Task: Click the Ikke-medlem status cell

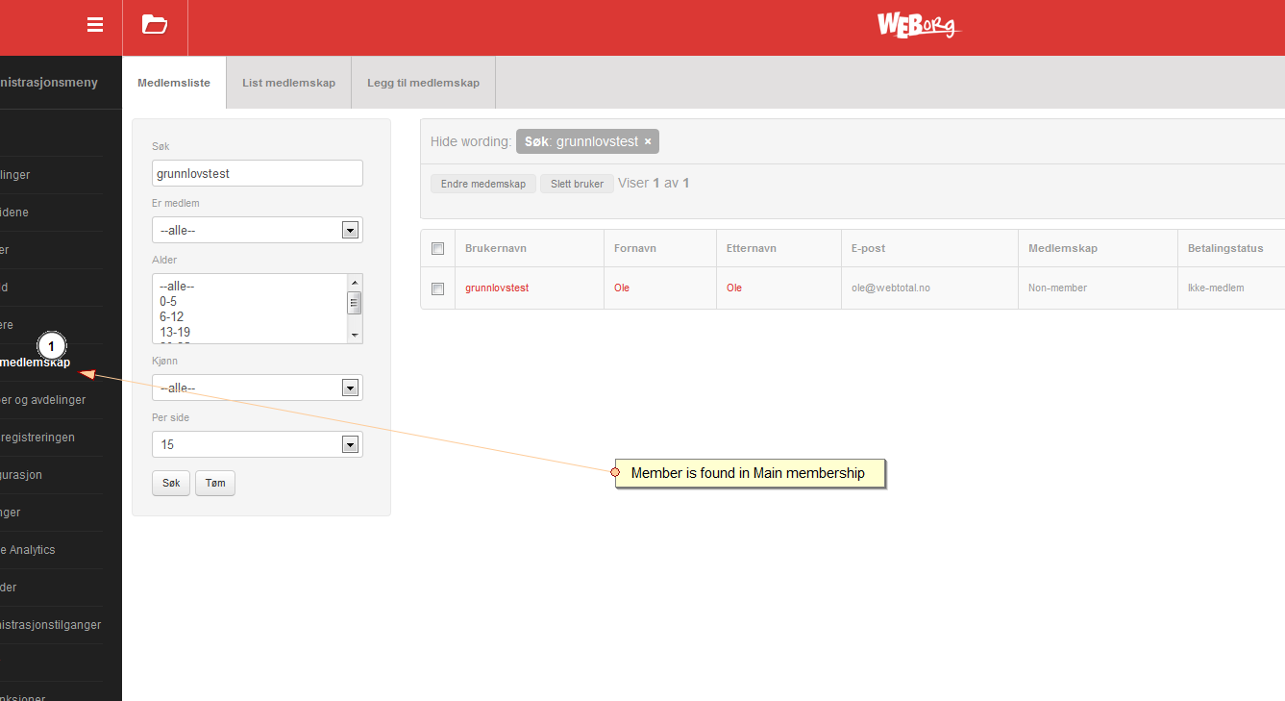Action: 1216,288
